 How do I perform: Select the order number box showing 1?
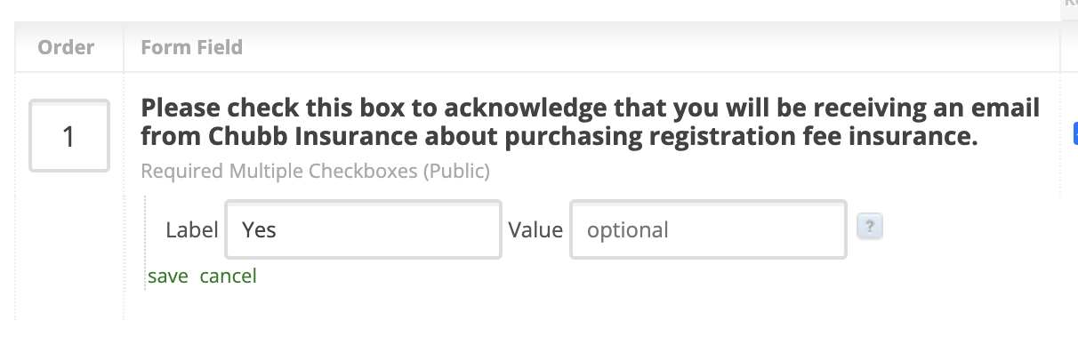69,136
